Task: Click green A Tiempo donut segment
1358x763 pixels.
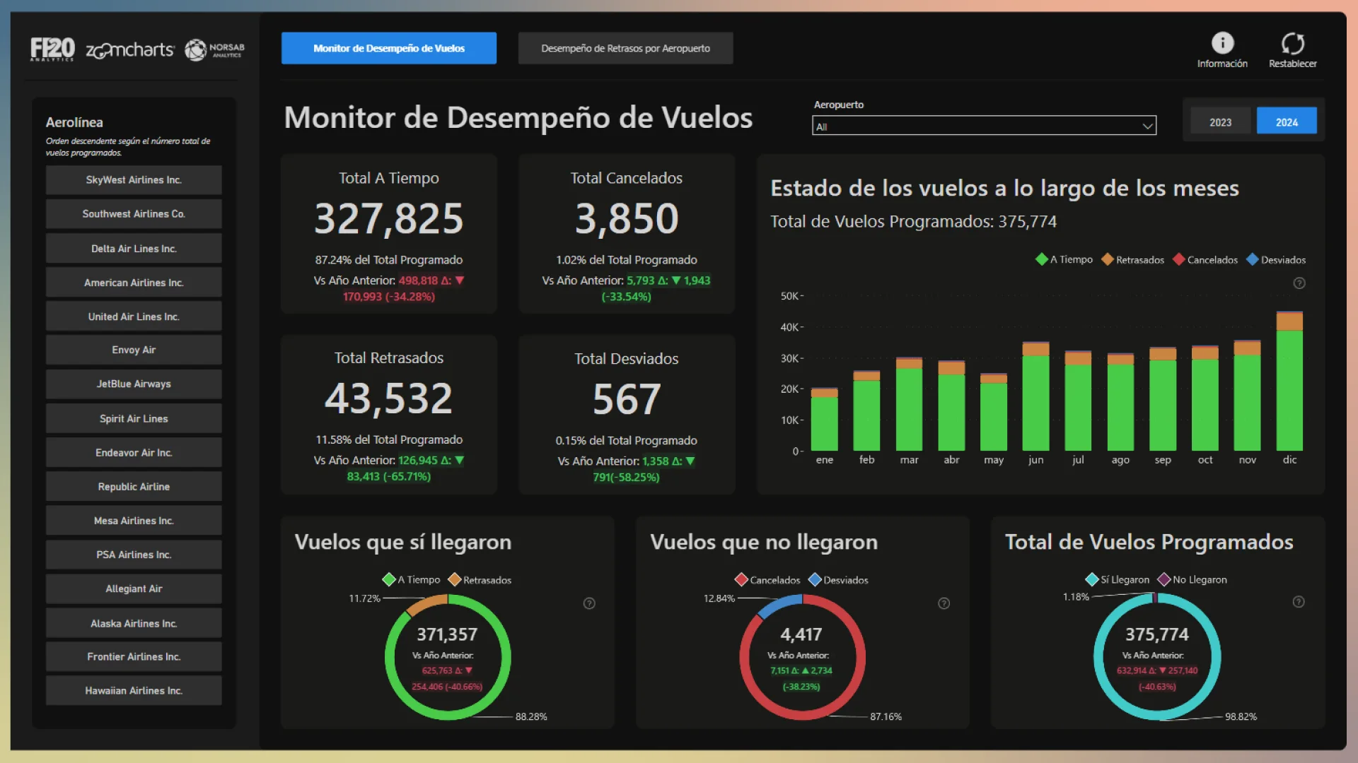Action: pyautogui.click(x=505, y=657)
